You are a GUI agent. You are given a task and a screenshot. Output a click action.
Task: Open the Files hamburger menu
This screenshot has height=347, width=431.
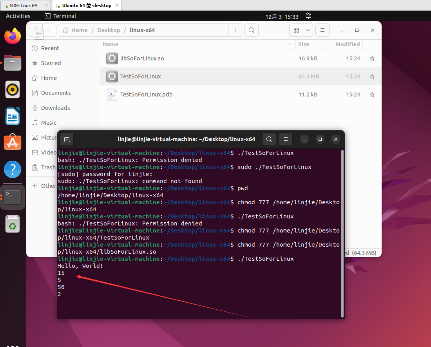(322, 30)
